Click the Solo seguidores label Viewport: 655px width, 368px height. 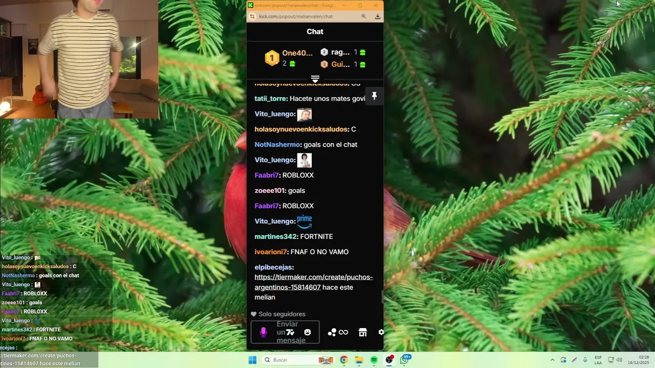[282, 314]
